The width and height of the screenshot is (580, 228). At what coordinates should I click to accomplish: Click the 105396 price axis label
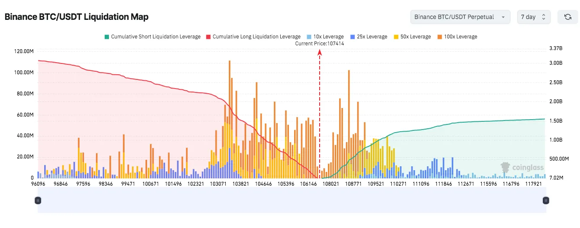pos(286,184)
